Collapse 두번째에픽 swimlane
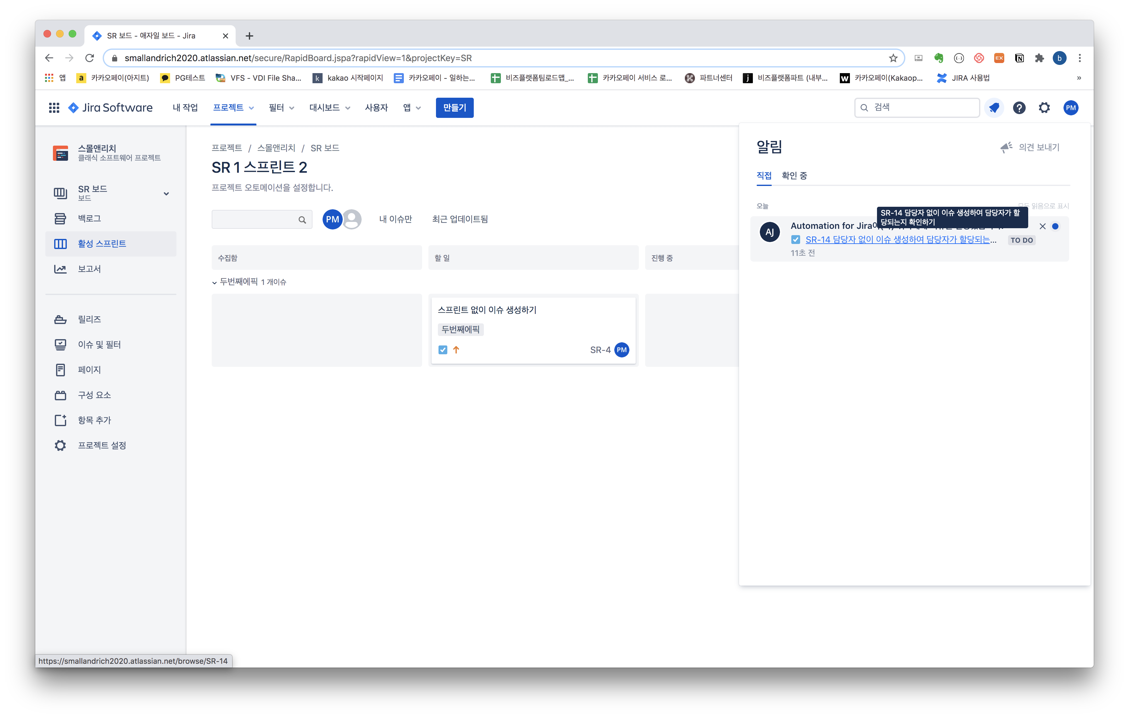This screenshot has width=1129, height=718. point(215,282)
